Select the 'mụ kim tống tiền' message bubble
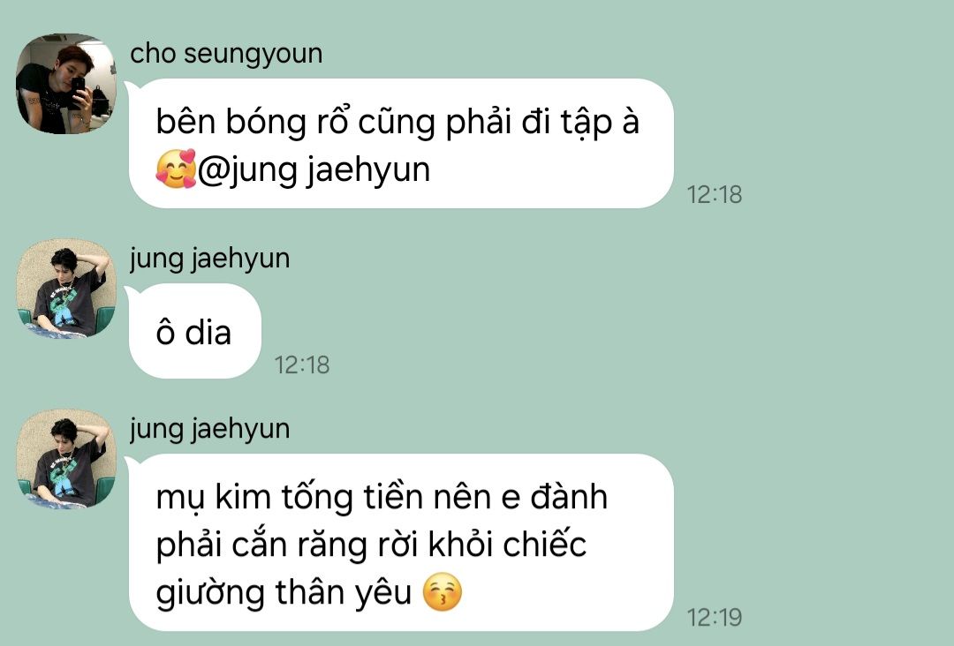Viewport: 954px width, 646px height. (401, 543)
